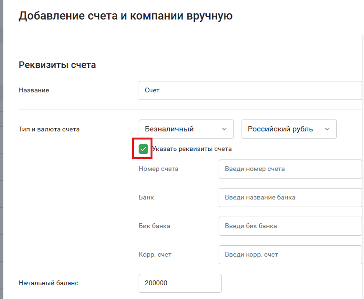Click the Начальный баланс label
Screen dimensions: 364x299
coord(49,283)
